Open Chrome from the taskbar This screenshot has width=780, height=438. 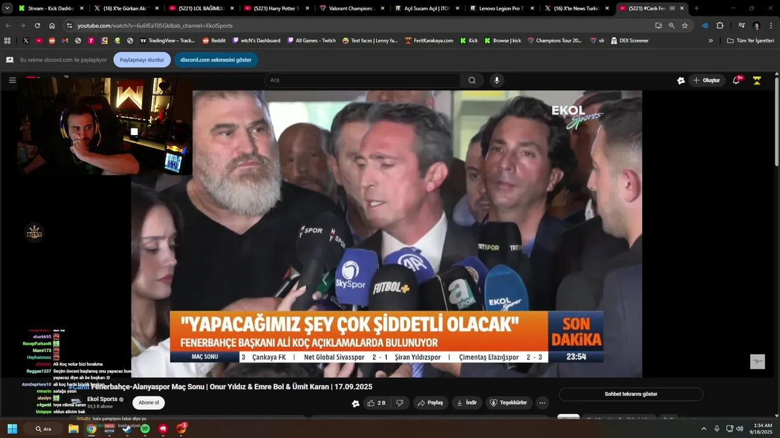(91, 429)
